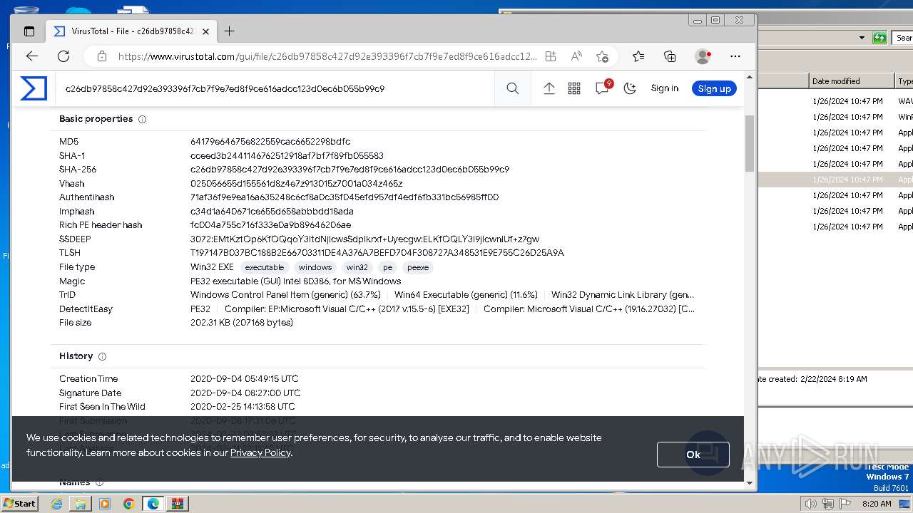Click the Edge profile avatar icon

click(x=703, y=56)
